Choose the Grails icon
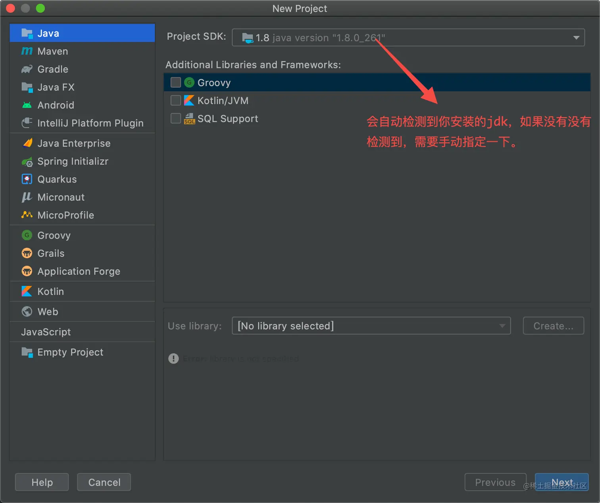The image size is (600, 503). pyautogui.click(x=27, y=253)
